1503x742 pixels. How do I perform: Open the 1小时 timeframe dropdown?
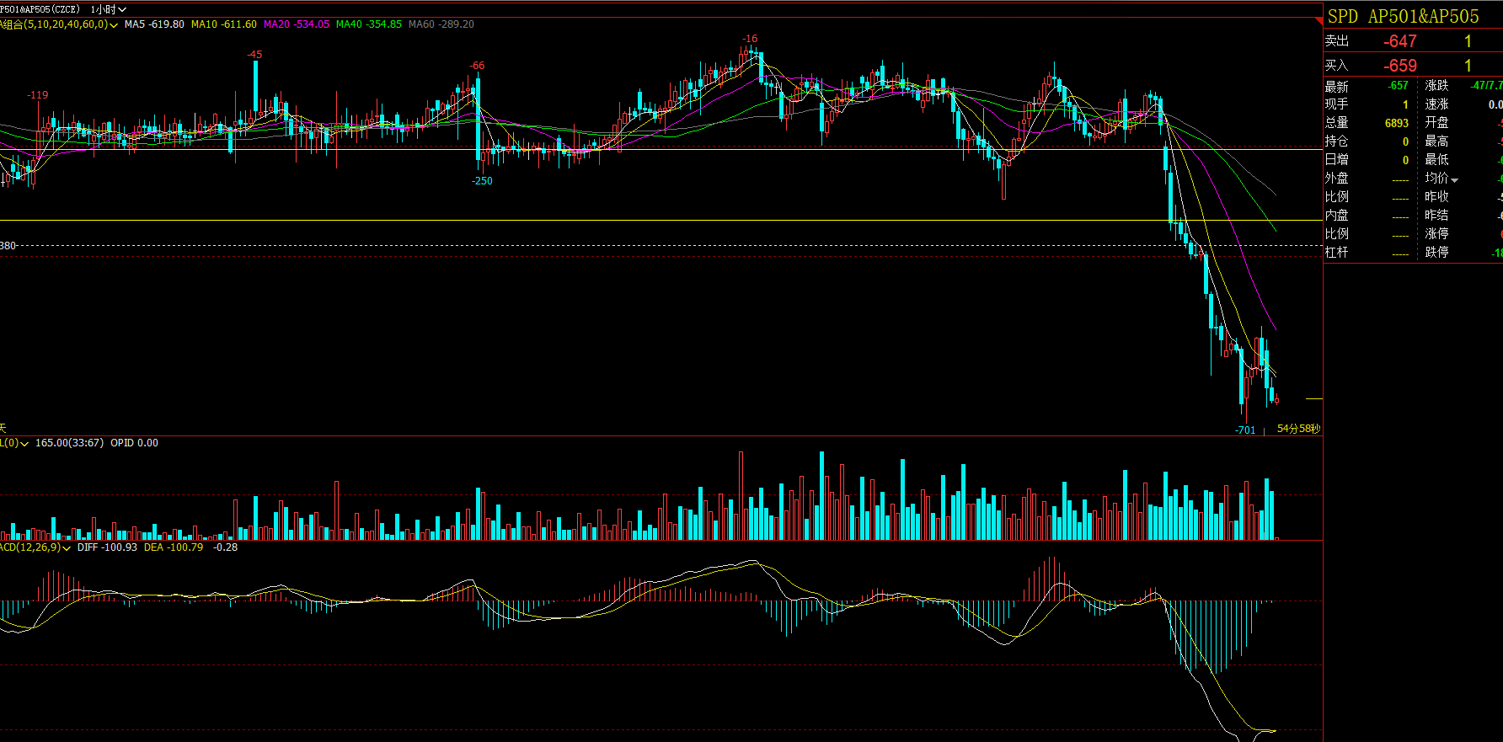[109, 9]
